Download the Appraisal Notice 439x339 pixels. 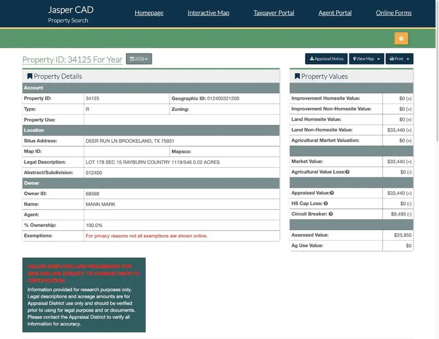click(x=326, y=59)
